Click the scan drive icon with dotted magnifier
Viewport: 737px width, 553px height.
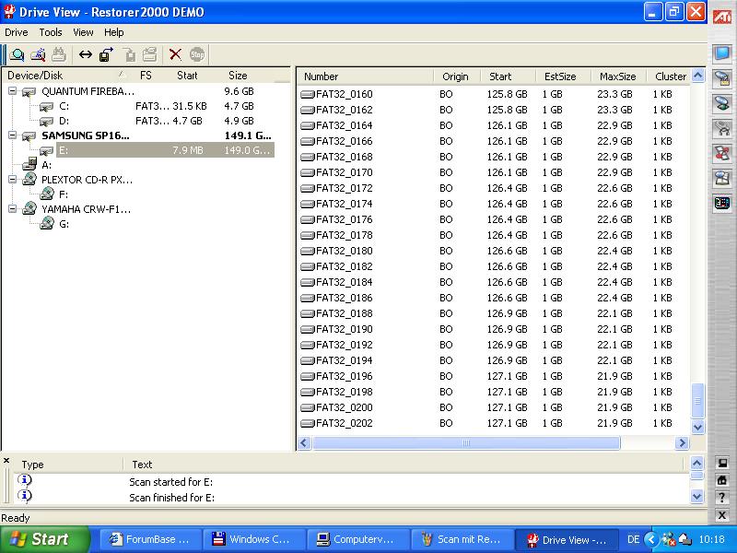tap(38, 55)
